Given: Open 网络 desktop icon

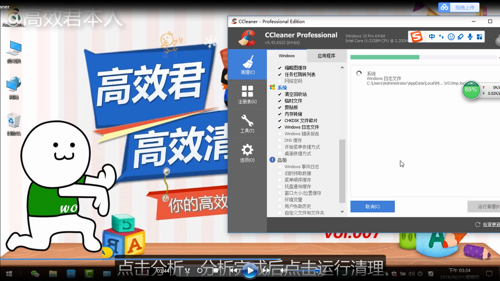Looking at the screenshot, I should coord(14,88).
